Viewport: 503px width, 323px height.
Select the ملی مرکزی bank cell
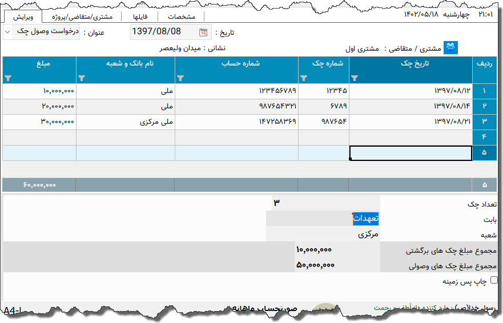coord(125,122)
